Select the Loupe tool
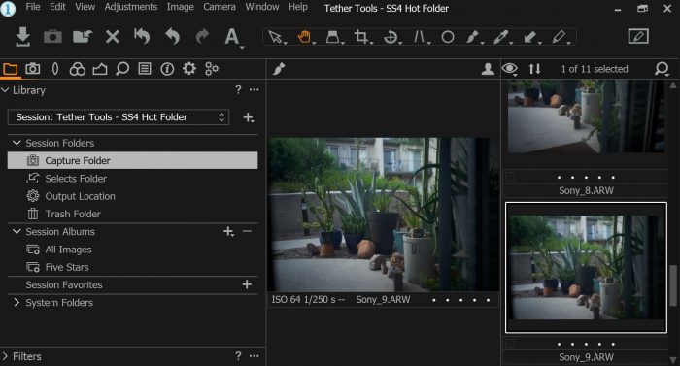Screen dimensions: 680x366 [332, 37]
